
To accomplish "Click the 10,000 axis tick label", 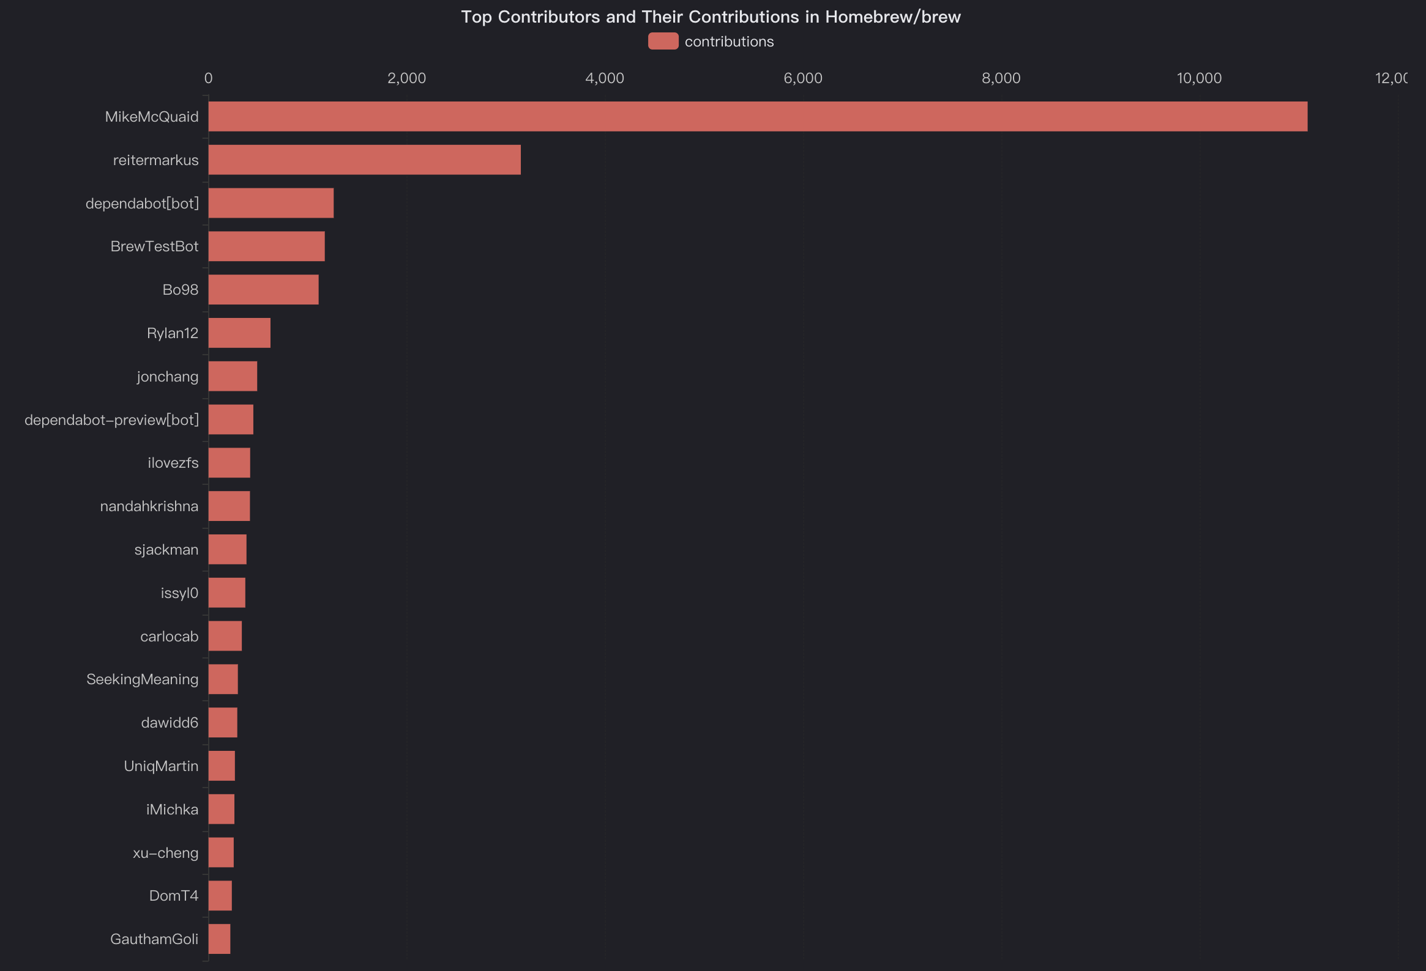I will (1198, 78).
